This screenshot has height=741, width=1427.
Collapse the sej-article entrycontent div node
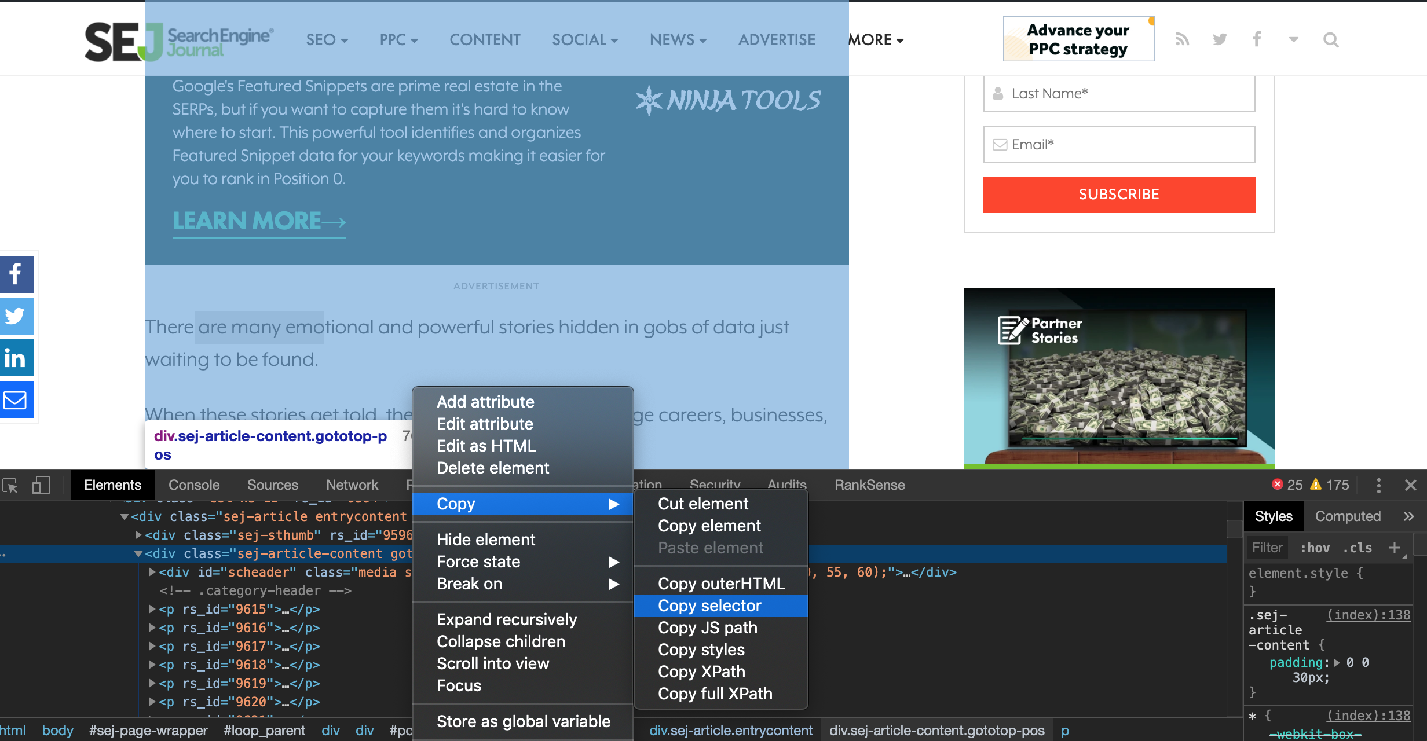(x=124, y=516)
